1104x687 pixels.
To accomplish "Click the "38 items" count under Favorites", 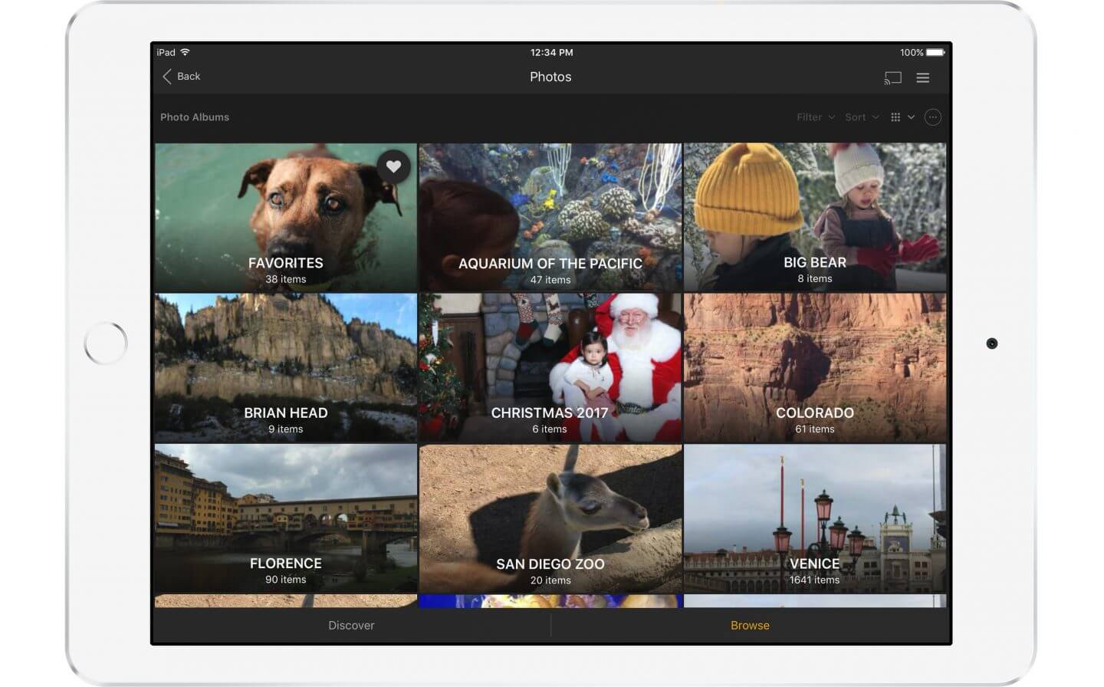I will click(286, 279).
